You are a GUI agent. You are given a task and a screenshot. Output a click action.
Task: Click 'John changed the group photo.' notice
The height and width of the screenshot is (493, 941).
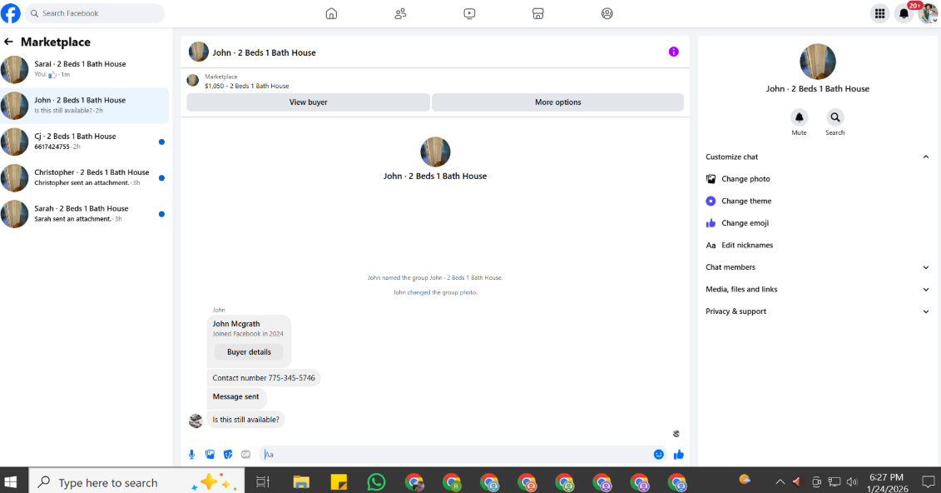(435, 292)
